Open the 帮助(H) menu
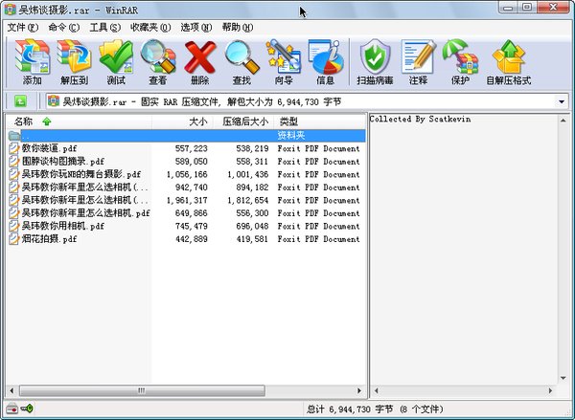Viewport: 575px width, 420px height. [238, 28]
